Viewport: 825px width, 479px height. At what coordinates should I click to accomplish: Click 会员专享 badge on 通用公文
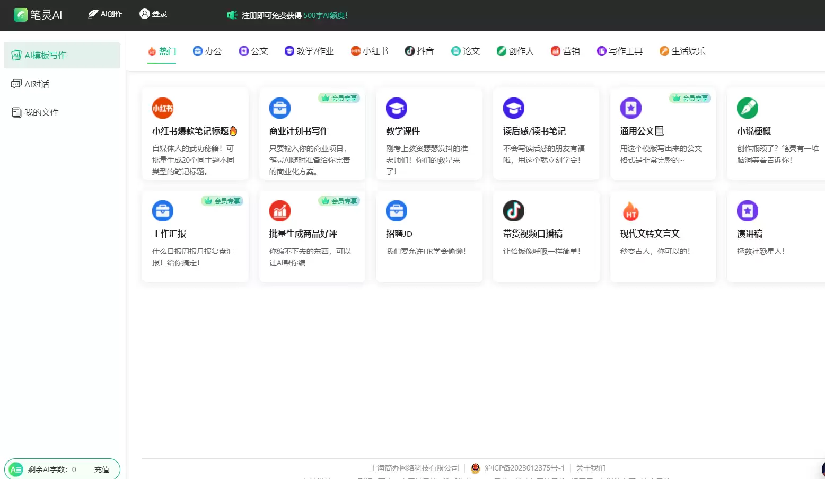[690, 98]
